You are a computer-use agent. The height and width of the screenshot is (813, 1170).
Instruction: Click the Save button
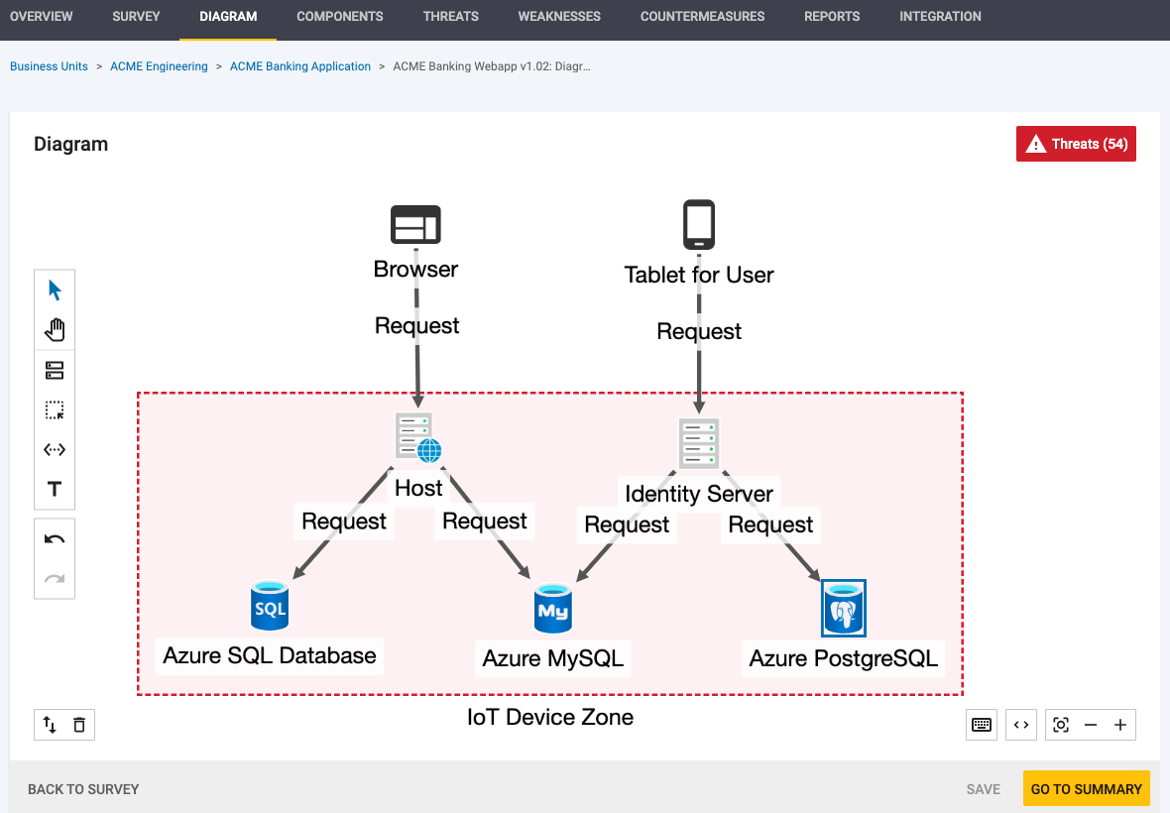tap(983, 789)
